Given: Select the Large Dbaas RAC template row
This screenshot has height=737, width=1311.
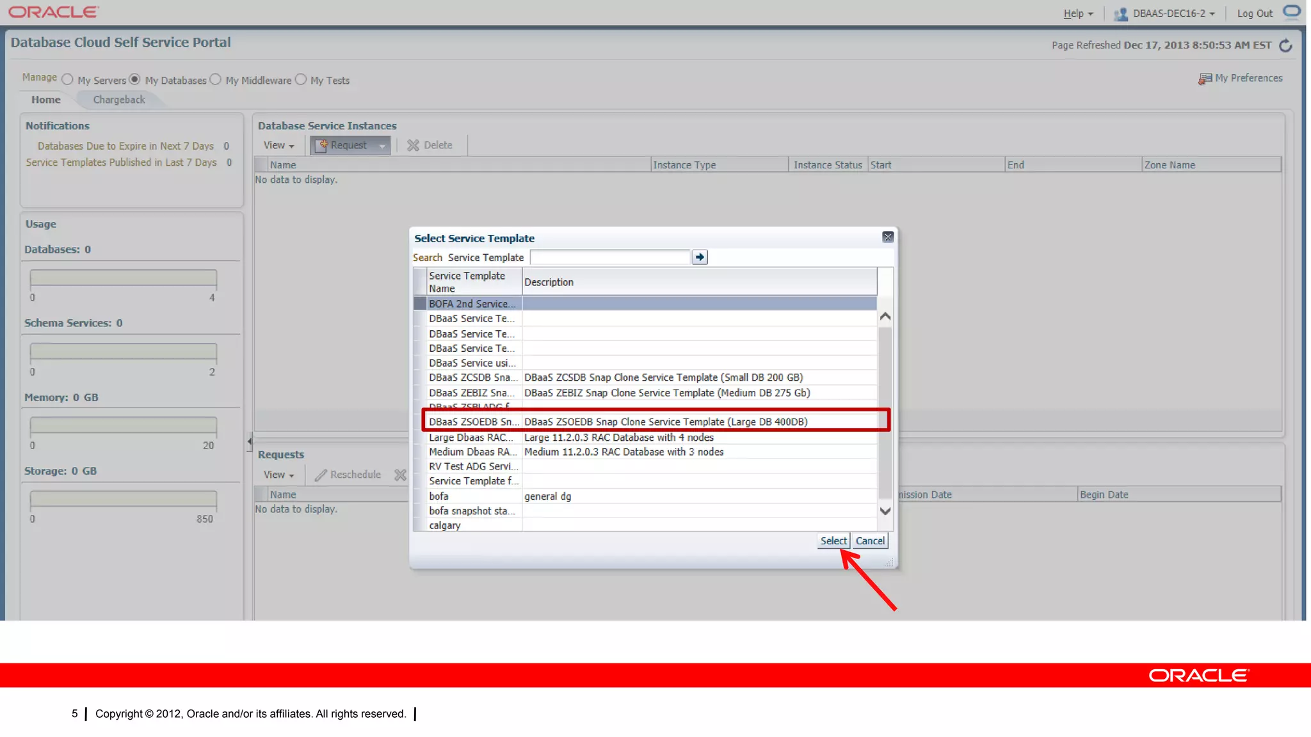Looking at the screenshot, I should click(x=645, y=438).
